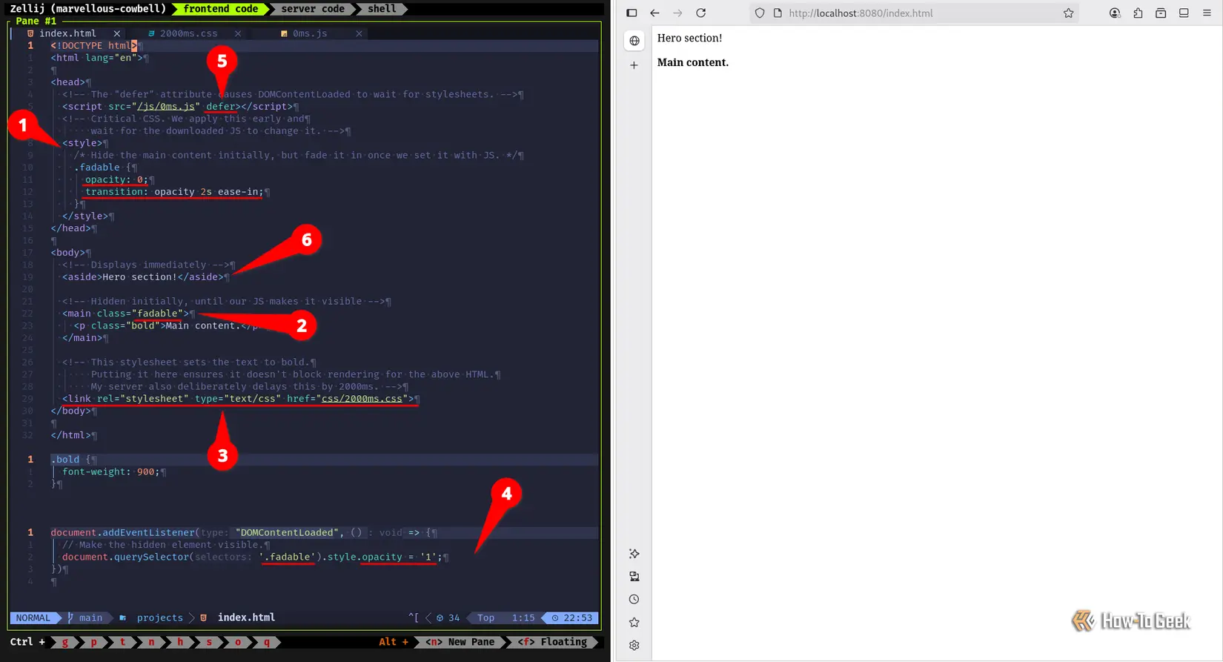Click the 'opacity: 0;' line

(x=117, y=179)
